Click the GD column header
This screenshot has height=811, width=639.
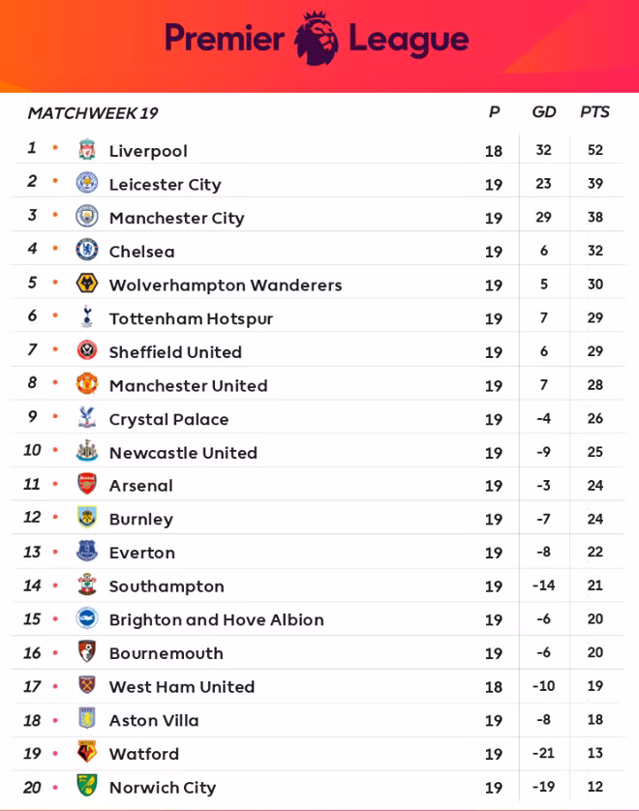pyautogui.click(x=544, y=112)
